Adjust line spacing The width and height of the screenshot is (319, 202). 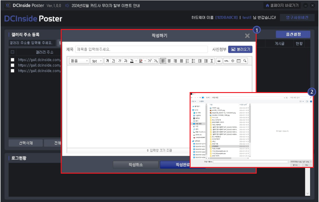(x=212, y=61)
